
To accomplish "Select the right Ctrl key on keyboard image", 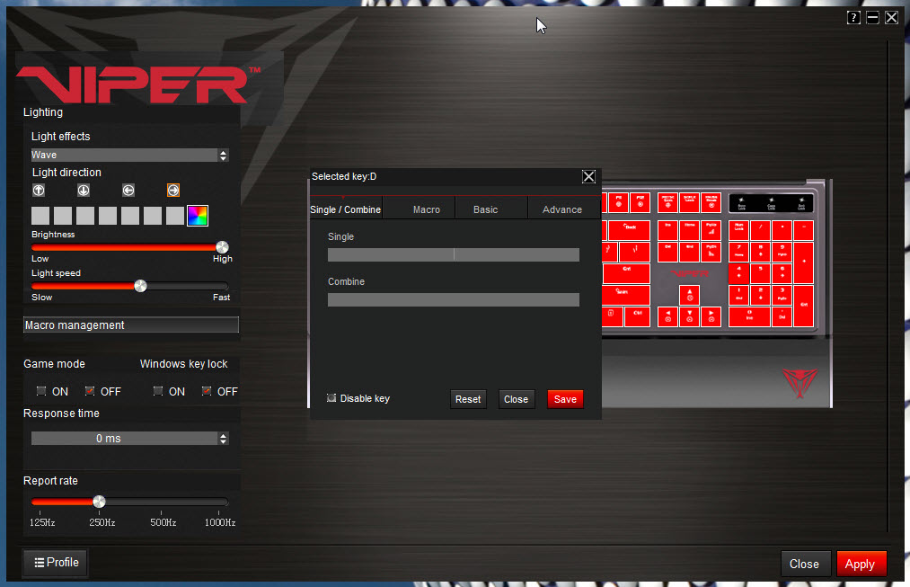I will 637,317.
